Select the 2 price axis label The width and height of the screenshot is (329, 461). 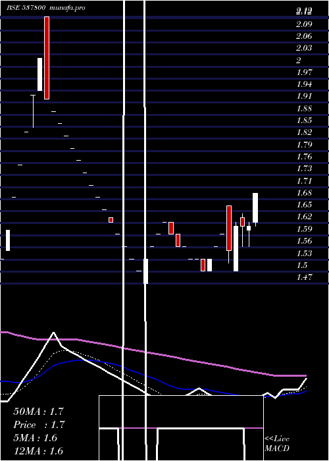click(299, 60)
